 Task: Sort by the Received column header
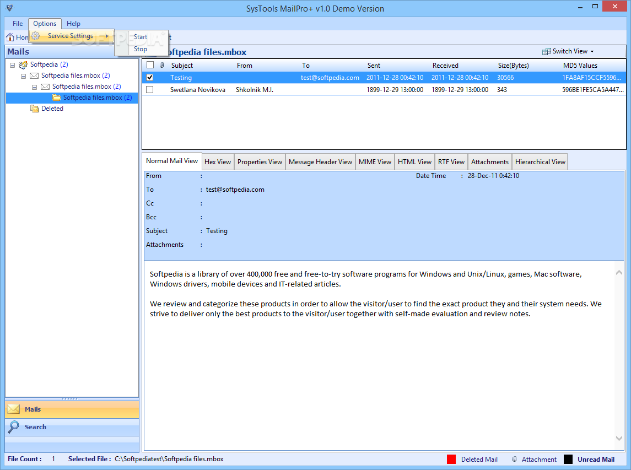445,65
